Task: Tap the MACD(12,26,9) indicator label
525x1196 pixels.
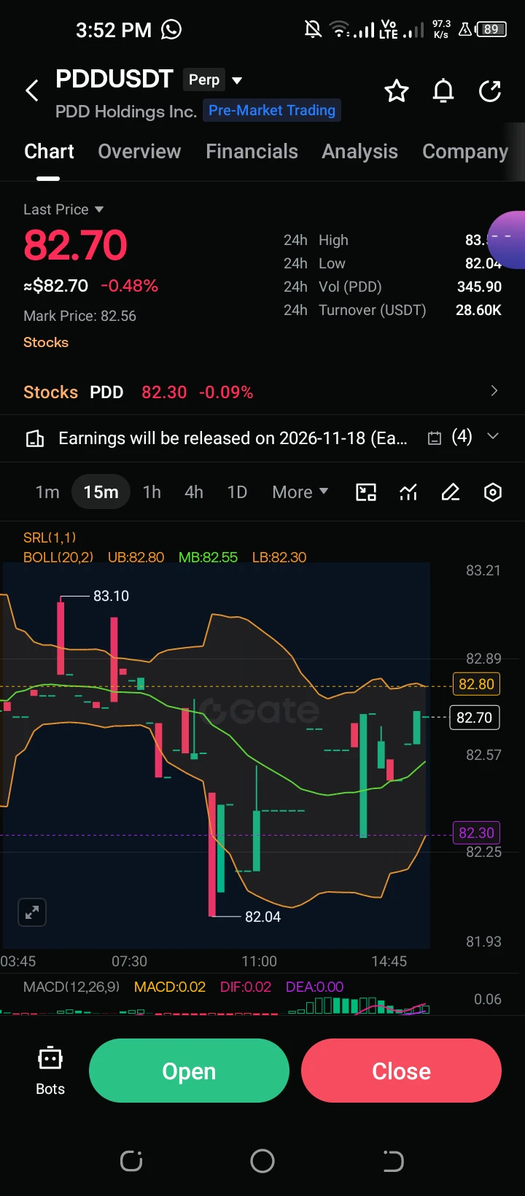Action: 71,987
